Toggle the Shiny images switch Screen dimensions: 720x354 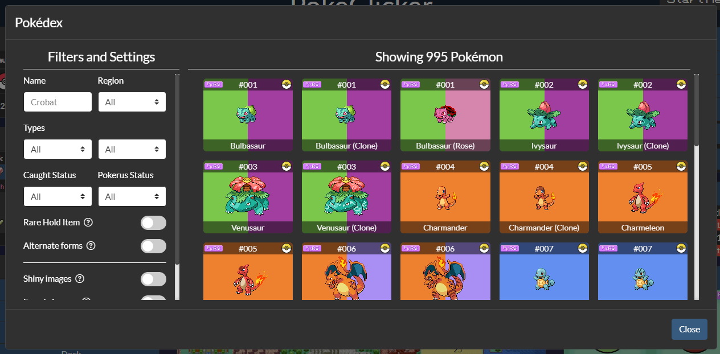[153, 279]
